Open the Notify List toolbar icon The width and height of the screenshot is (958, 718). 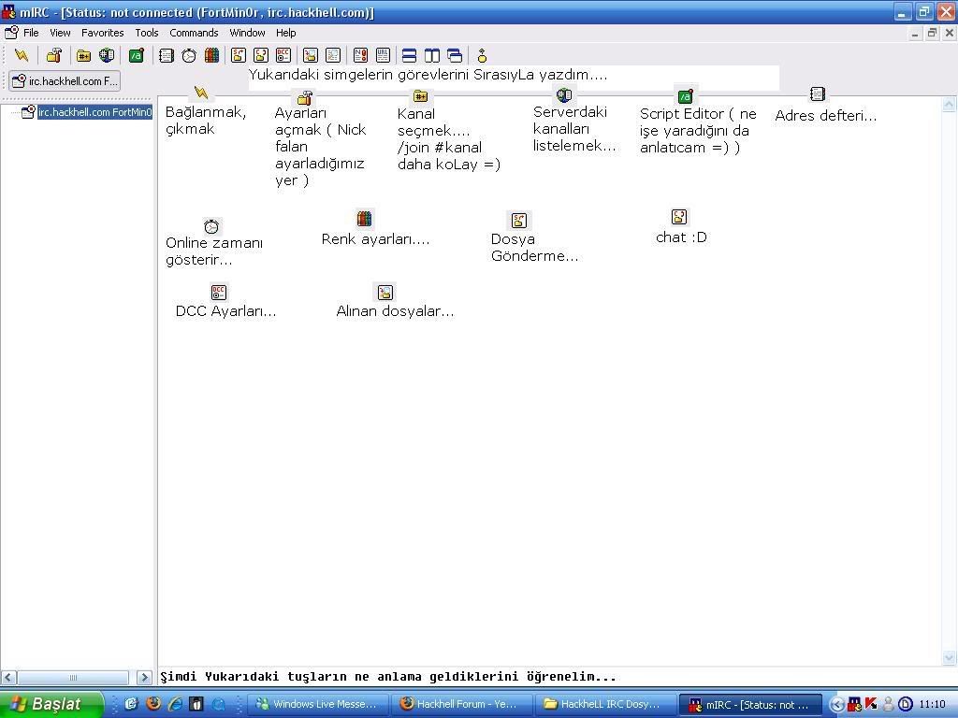pyautogui.click(x=360, y=55)
